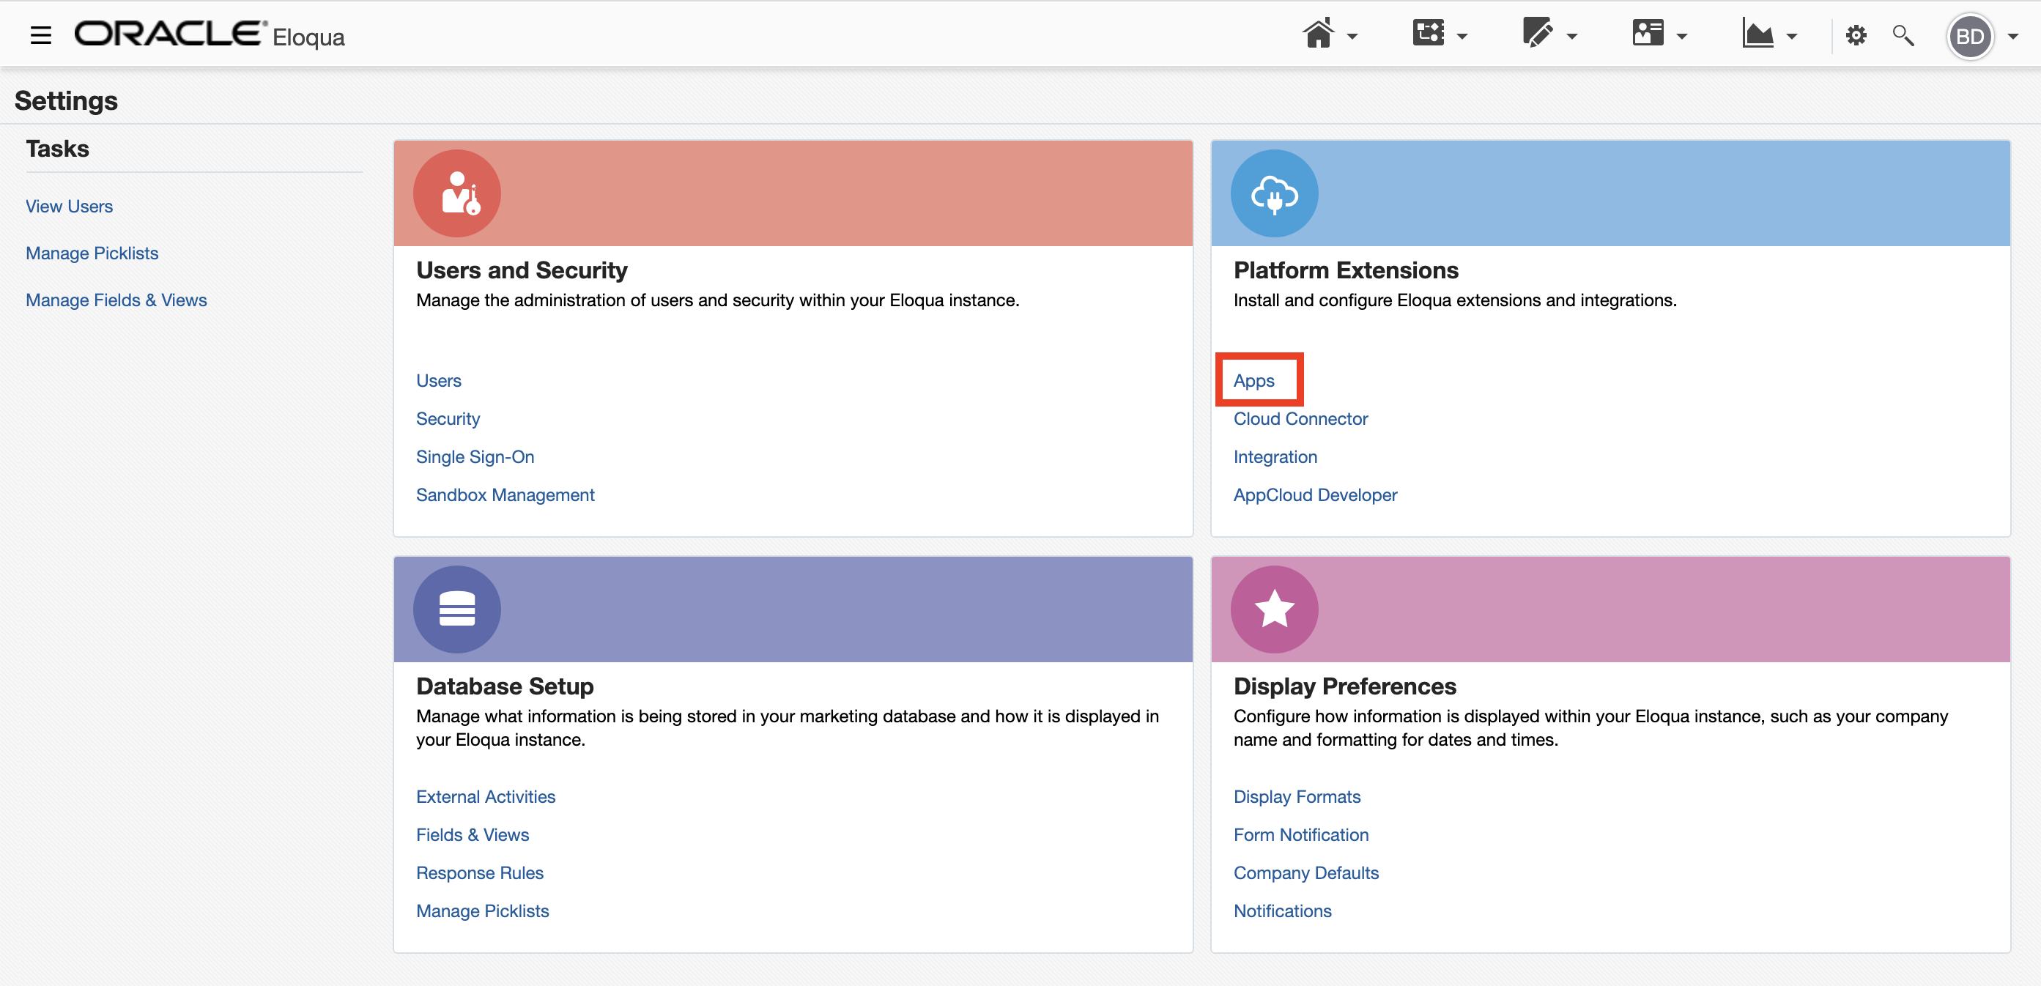Image resolution: width=2041 pixels, height=986 pixels.
Task: Click the Oracle Eloqua logo
Action: pos(210,35)
